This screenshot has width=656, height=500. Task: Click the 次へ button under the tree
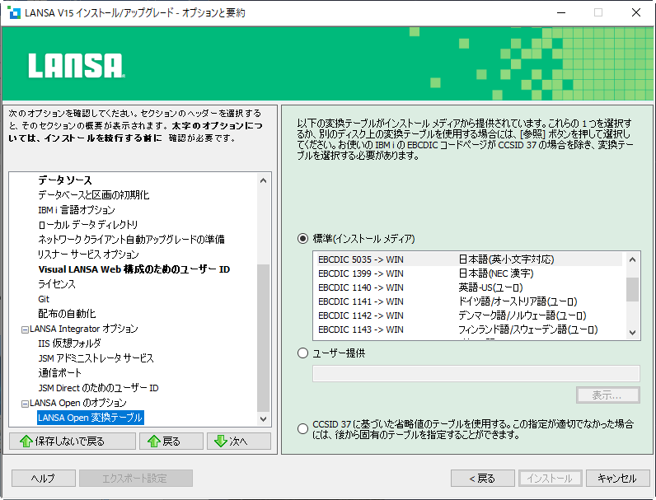239,441
